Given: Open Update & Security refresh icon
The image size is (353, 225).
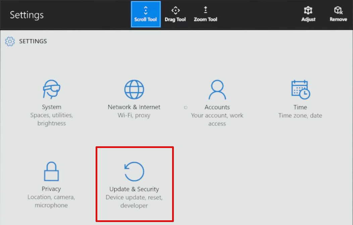Looking at the screenshot, I should [134, 171].
